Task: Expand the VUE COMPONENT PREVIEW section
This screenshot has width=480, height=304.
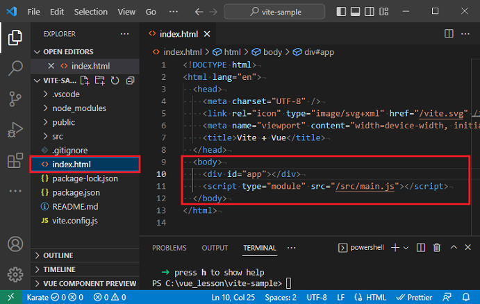Action: (x=85, y=283)
